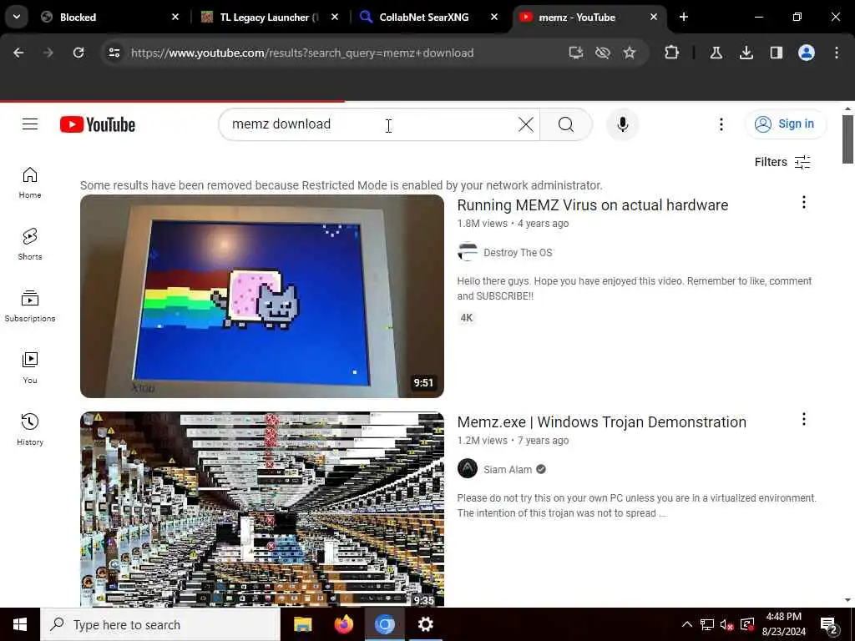This screenshot has width=855, height=641.
Task: Open the clock showing 4:48 PM
Action: click(783, 624)
